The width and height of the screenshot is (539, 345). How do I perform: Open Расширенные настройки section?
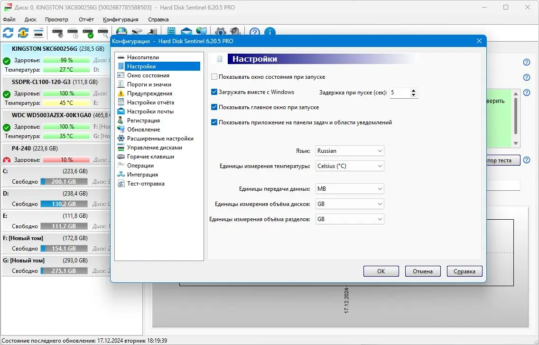coord(160,138)
